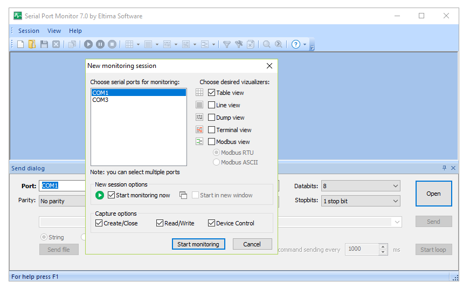Image resolution: width=470 pixels, height=289 pixels.
Task: Increase the loop interval with up stepper
Action: pyautogui.click(x=383, y=247)
